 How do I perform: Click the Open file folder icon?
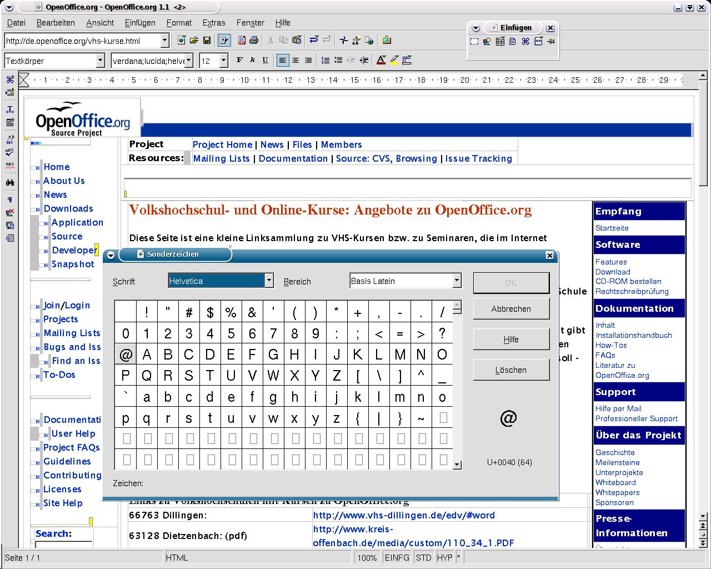[x=194, y=41]
